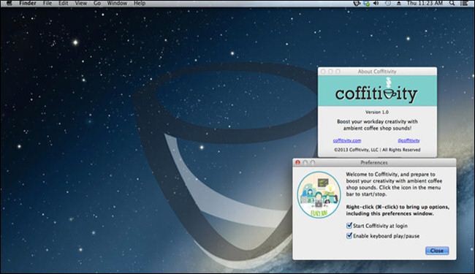The image size is (475, 274).
Task: Open the Time Machine clock icon
Action: 388,3
